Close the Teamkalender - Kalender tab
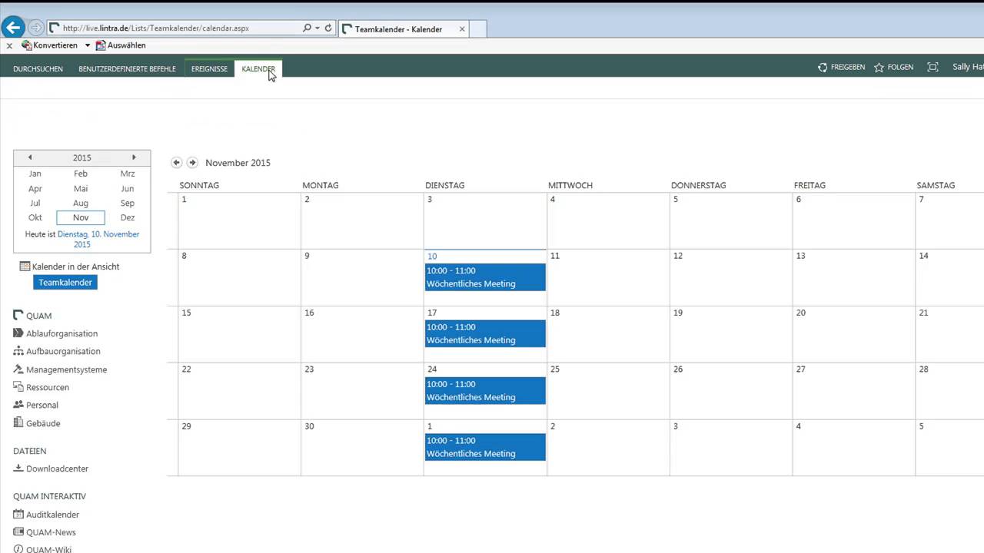984x553 pixels. click(x=462, y=29)
